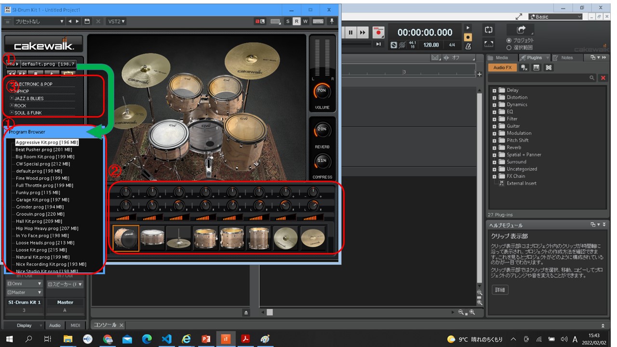Adjust the VOLUME knob at 70%
This screenshot has width=617, height=347.
click(x=322, y=90)
